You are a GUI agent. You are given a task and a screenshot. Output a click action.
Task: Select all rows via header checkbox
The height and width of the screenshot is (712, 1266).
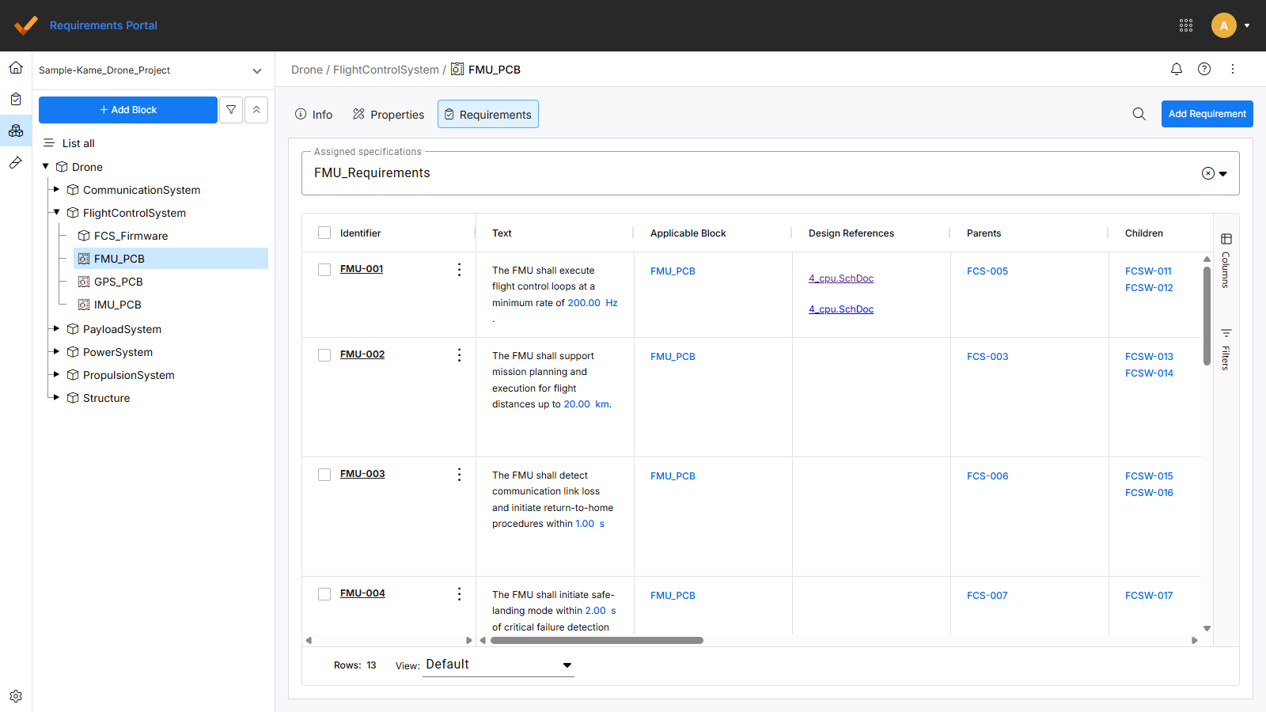[x=324, y=233]
